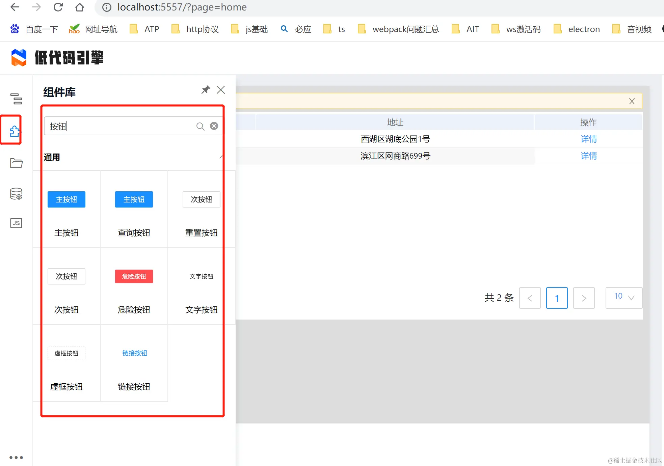Screen dimensions: 664x466
Task: Click 详情 link for 西湖区湖底公园1号
Action: click(x=588, y=139)
